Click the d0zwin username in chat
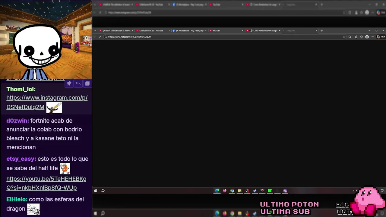This screenshot has width=386, height=217. pyautogui.click(x=17, y=121)
